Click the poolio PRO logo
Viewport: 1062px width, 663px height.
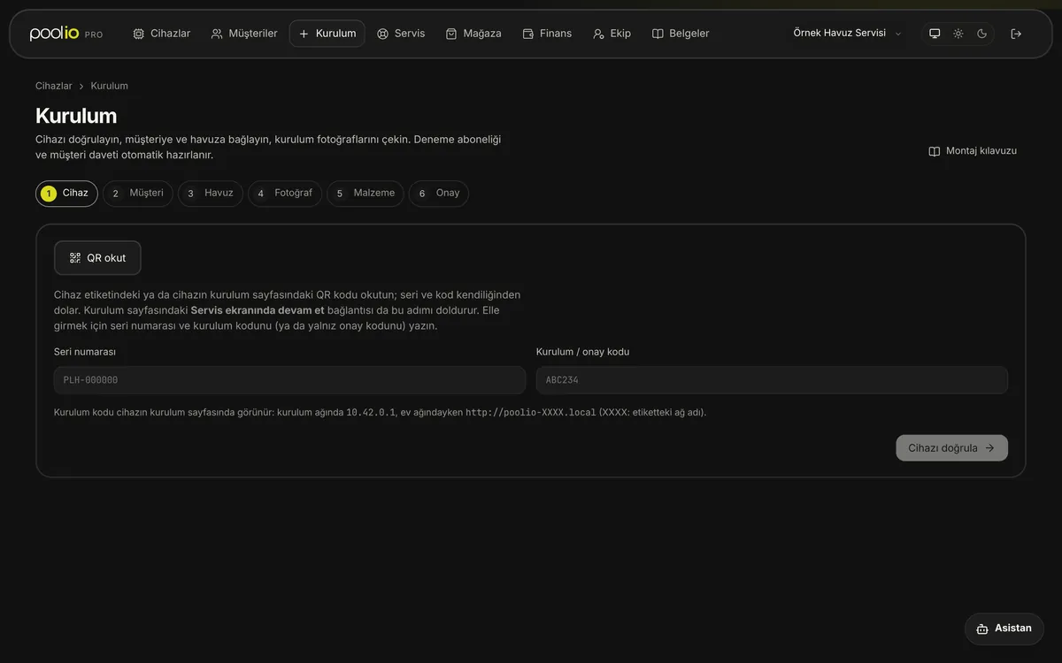point(66,34)
